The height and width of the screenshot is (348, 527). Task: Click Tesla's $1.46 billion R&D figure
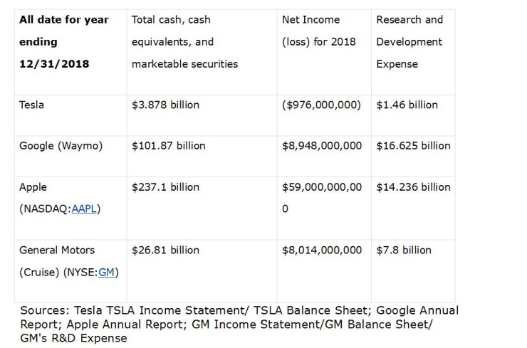pyautogui.click(x=407, y=105)
